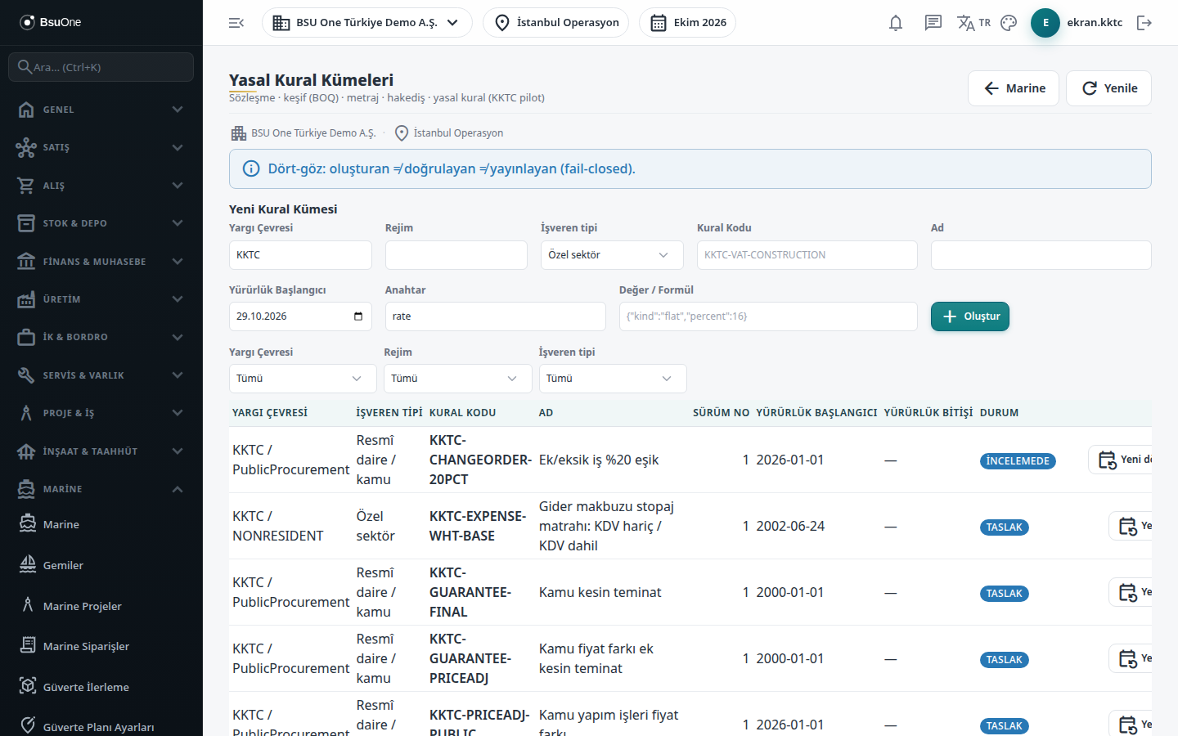
Task: Open Güverte İlerleme sidebar item
Action: [x=101, y=687]
